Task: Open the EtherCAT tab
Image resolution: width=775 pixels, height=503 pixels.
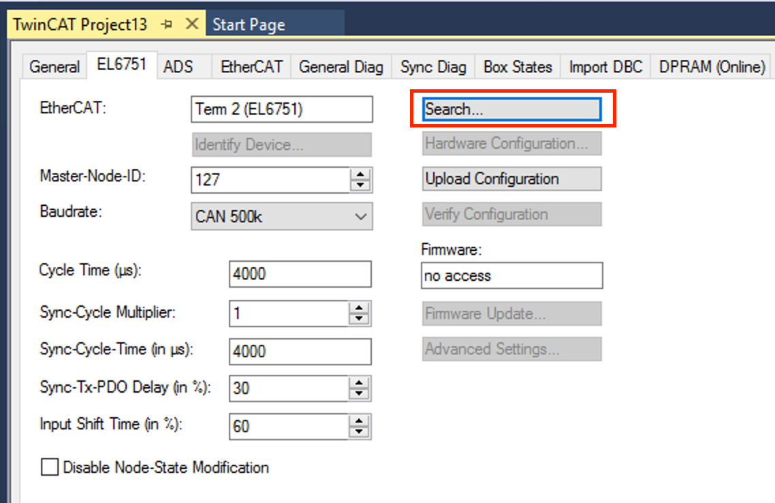Action: tap(251, 67)
